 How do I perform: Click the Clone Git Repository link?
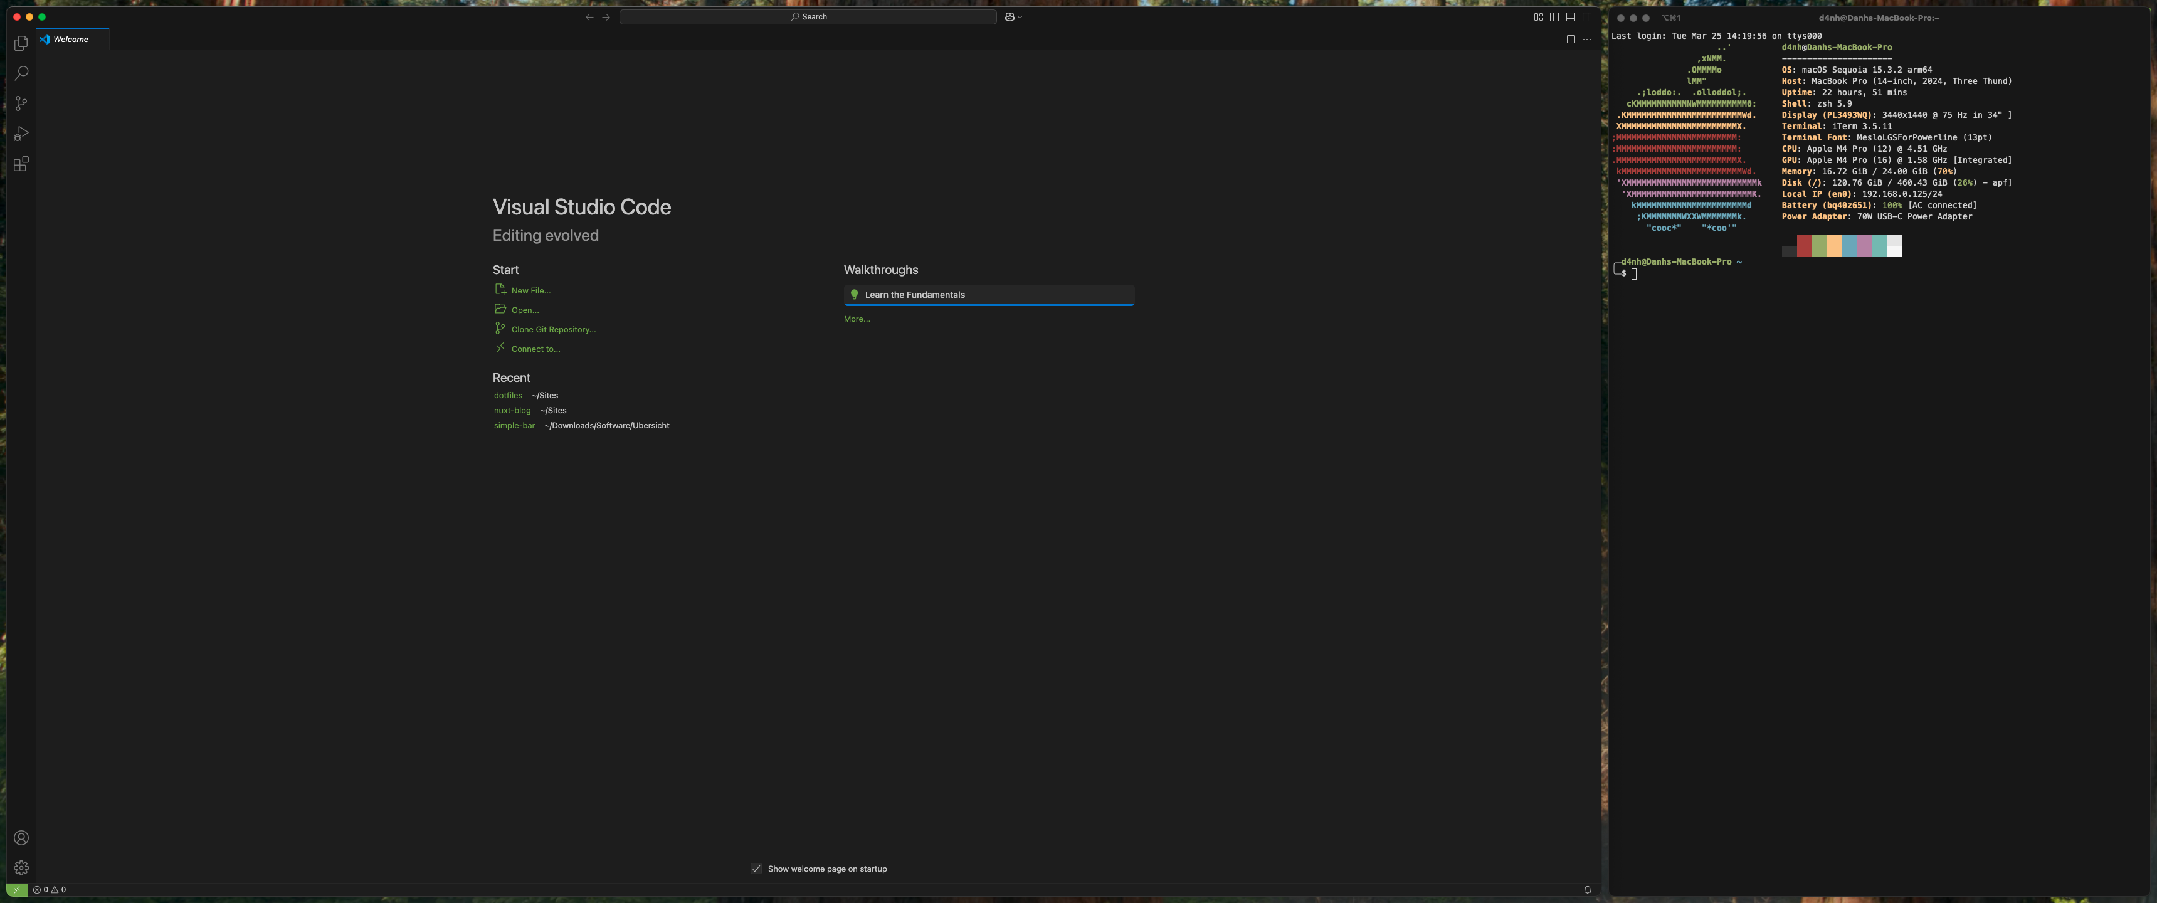(554, 329)
